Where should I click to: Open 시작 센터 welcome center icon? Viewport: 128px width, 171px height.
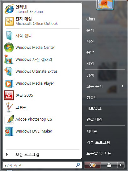point(9,36)
